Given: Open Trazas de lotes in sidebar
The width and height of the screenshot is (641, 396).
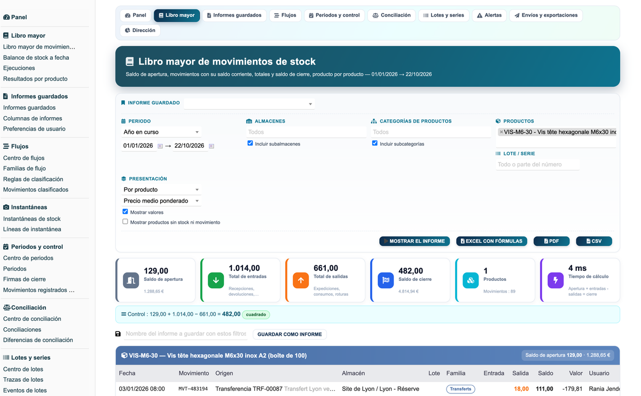Looking at the screenshot, I should [x=24, y=379].
